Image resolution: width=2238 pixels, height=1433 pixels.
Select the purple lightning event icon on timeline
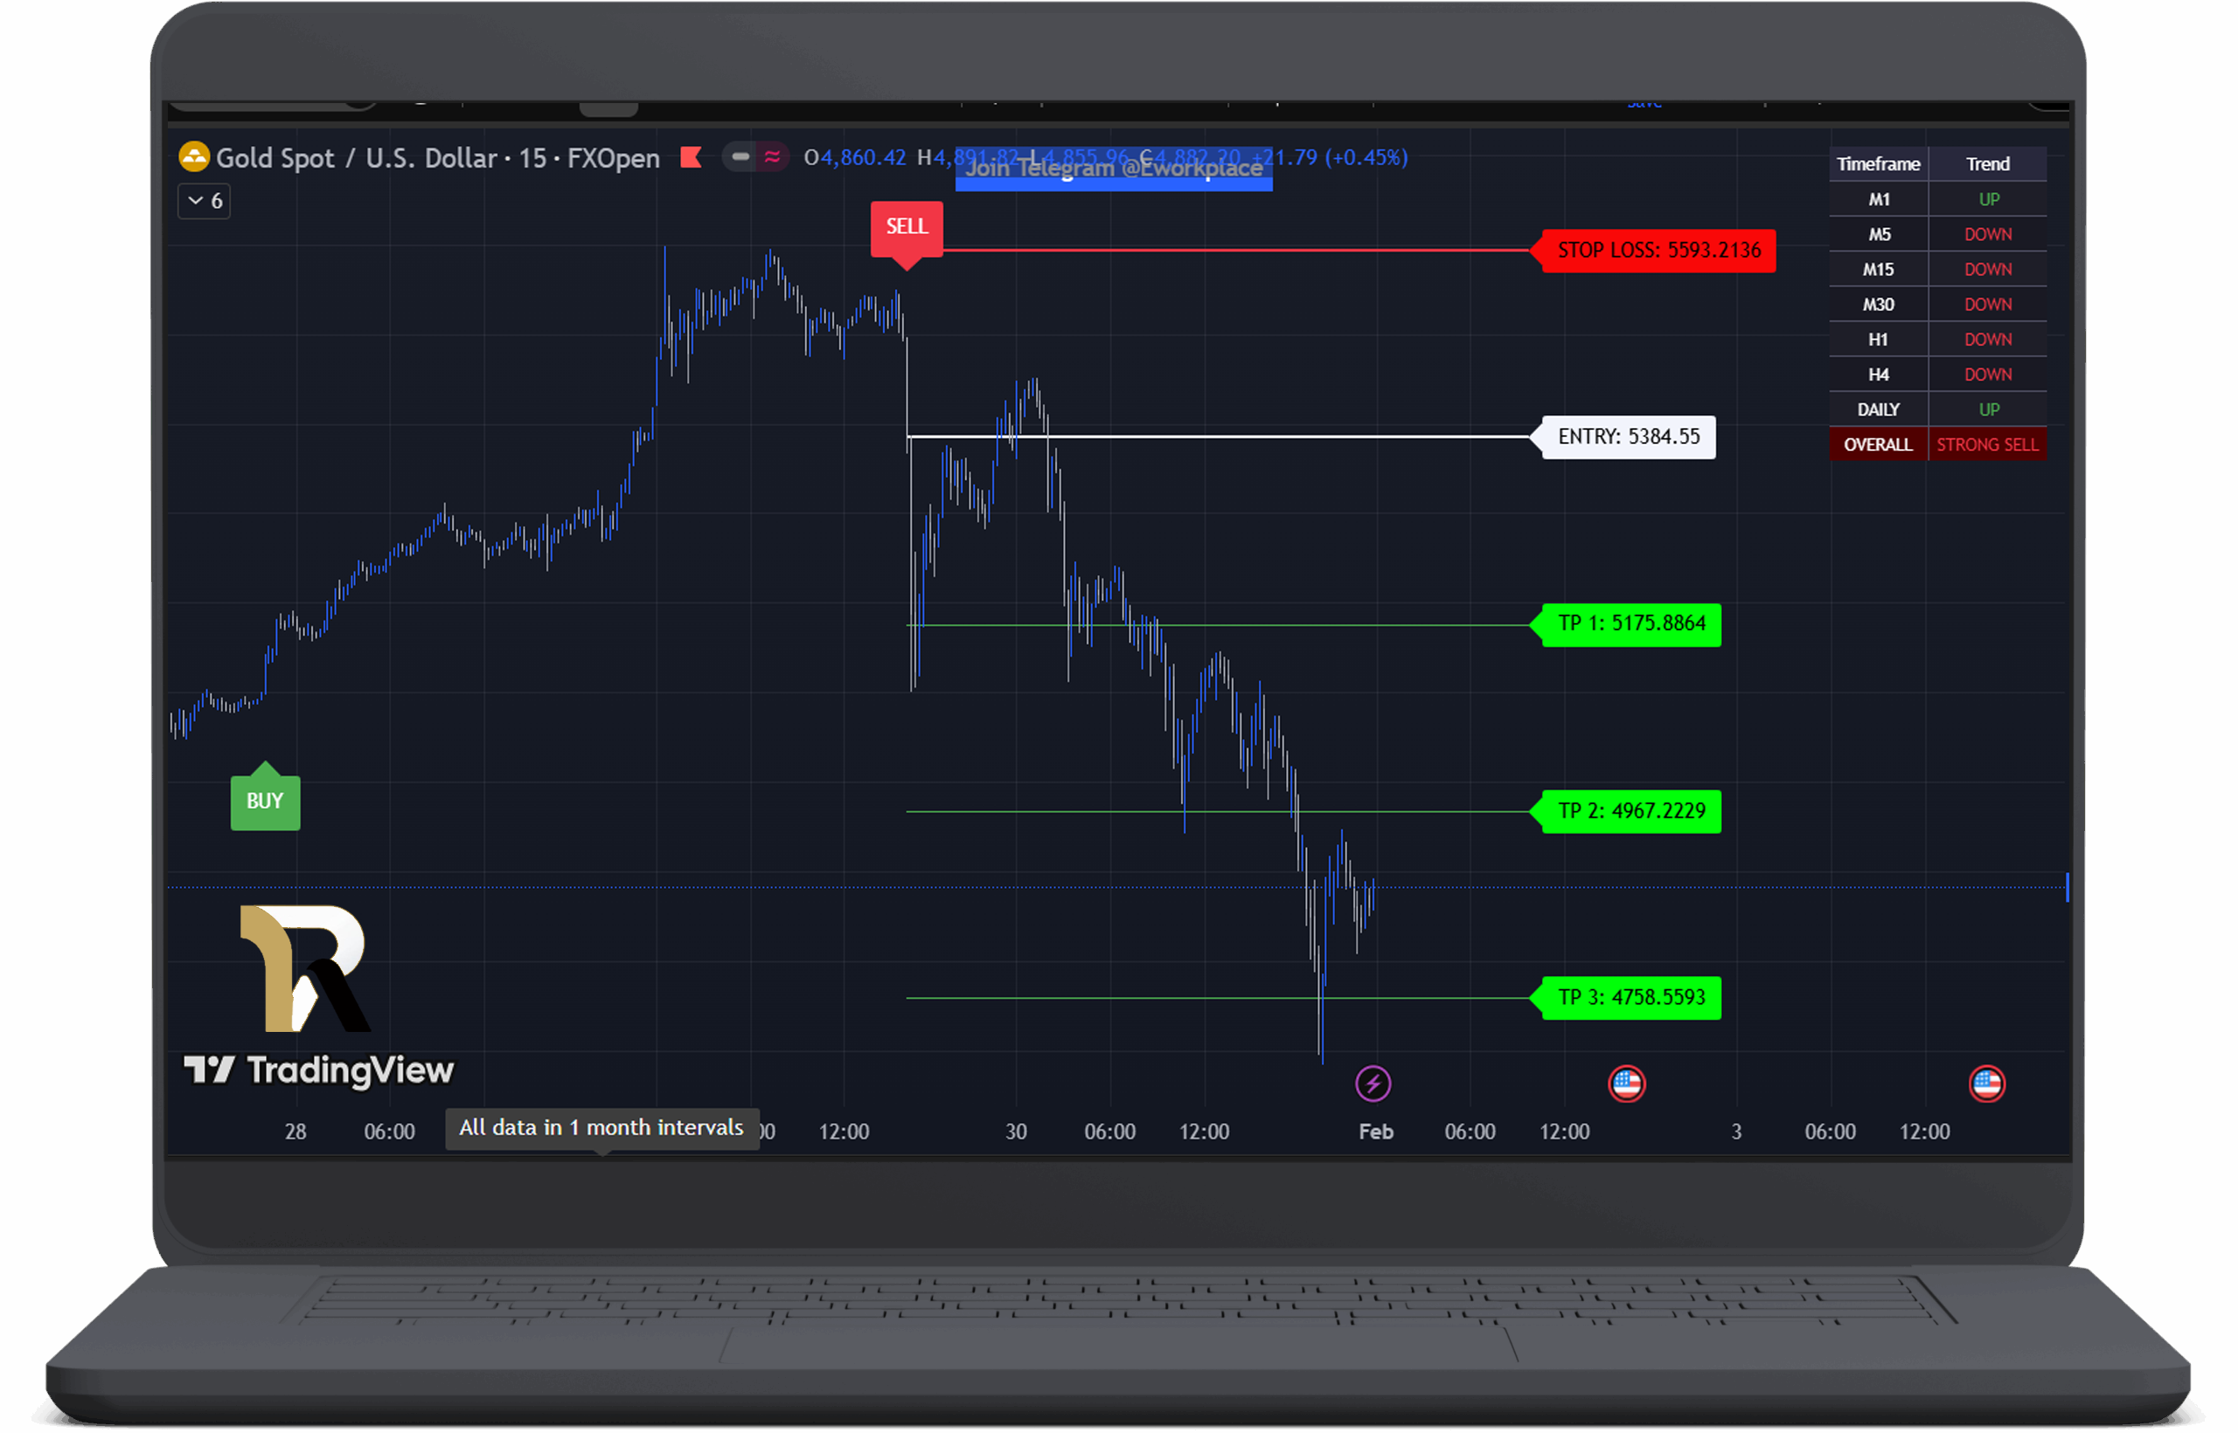(1374, 1083)
